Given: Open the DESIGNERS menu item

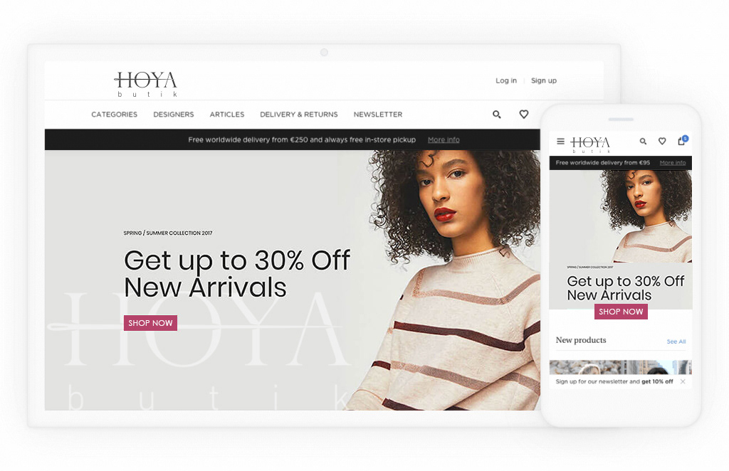Looking at the screenshot, I should click(174, 115).
